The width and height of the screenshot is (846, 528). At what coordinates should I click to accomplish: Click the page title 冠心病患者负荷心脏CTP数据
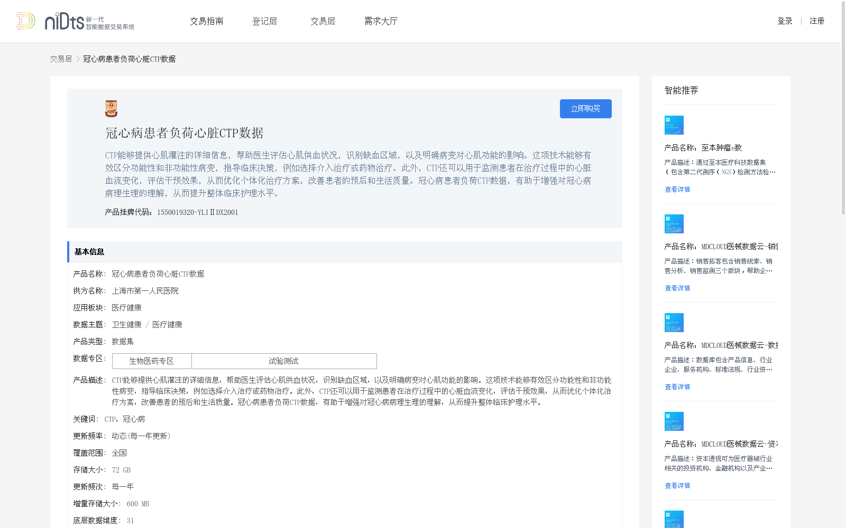pos(185,133)
